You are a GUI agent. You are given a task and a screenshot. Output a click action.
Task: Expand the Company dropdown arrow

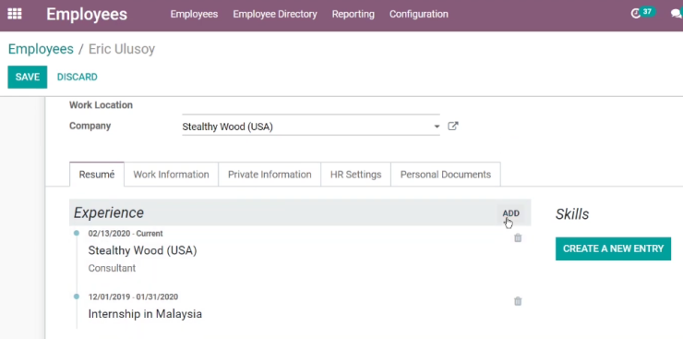[437, 127]
